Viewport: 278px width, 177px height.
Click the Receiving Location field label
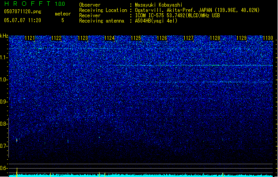pyautogui.click(x=103, y=10)
